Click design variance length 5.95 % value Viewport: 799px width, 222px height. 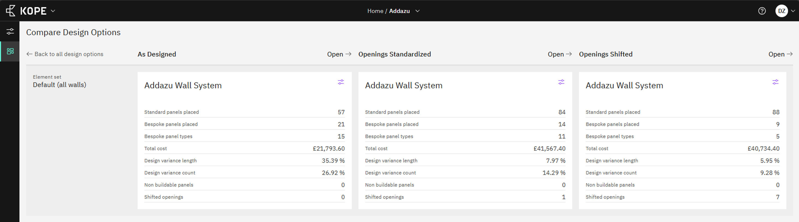coord(770,161)
